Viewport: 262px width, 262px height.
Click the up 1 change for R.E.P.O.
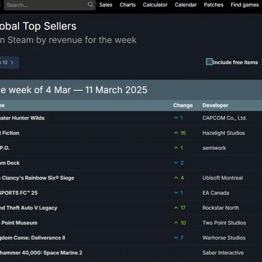click(178, 148)
